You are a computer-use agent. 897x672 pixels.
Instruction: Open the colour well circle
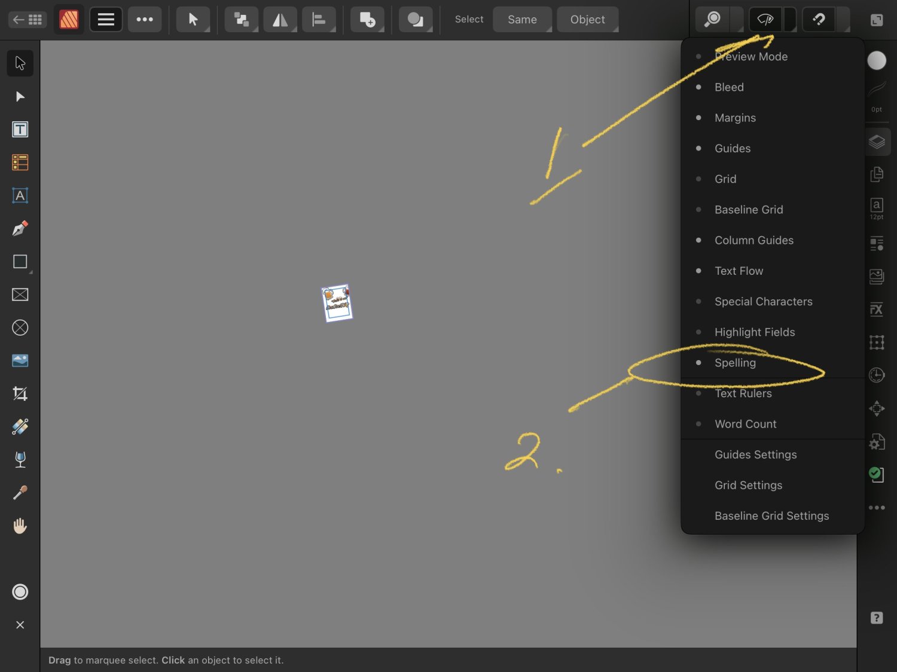pyautogui.click(x=877, y=60)
